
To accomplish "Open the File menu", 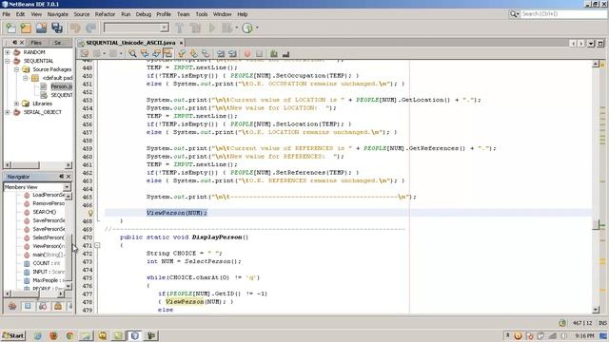I will (7, 14).
